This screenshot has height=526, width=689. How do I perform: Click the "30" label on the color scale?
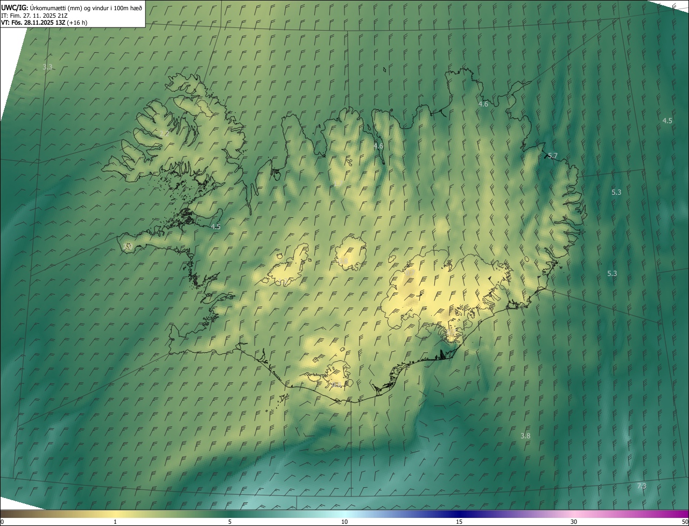[574, 522]
